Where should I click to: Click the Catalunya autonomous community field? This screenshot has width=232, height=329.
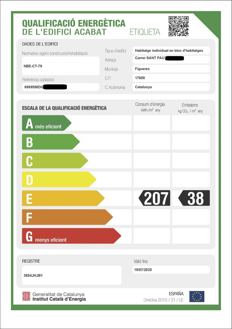coord(171,87)
